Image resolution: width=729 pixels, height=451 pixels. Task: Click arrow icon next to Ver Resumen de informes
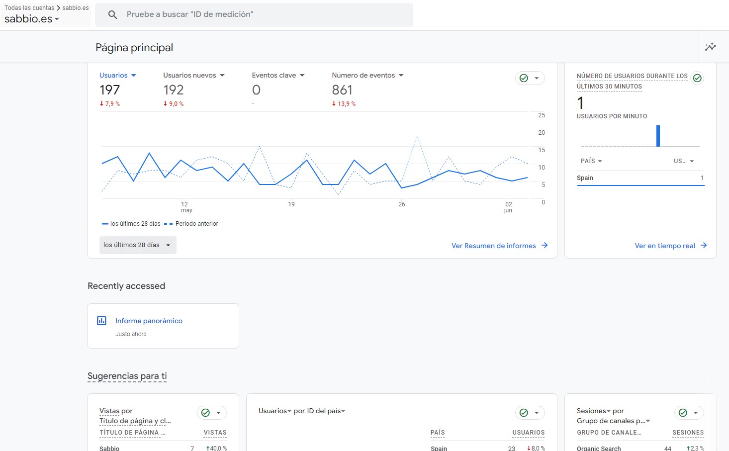pyautogui.click(x=545, y=245)
